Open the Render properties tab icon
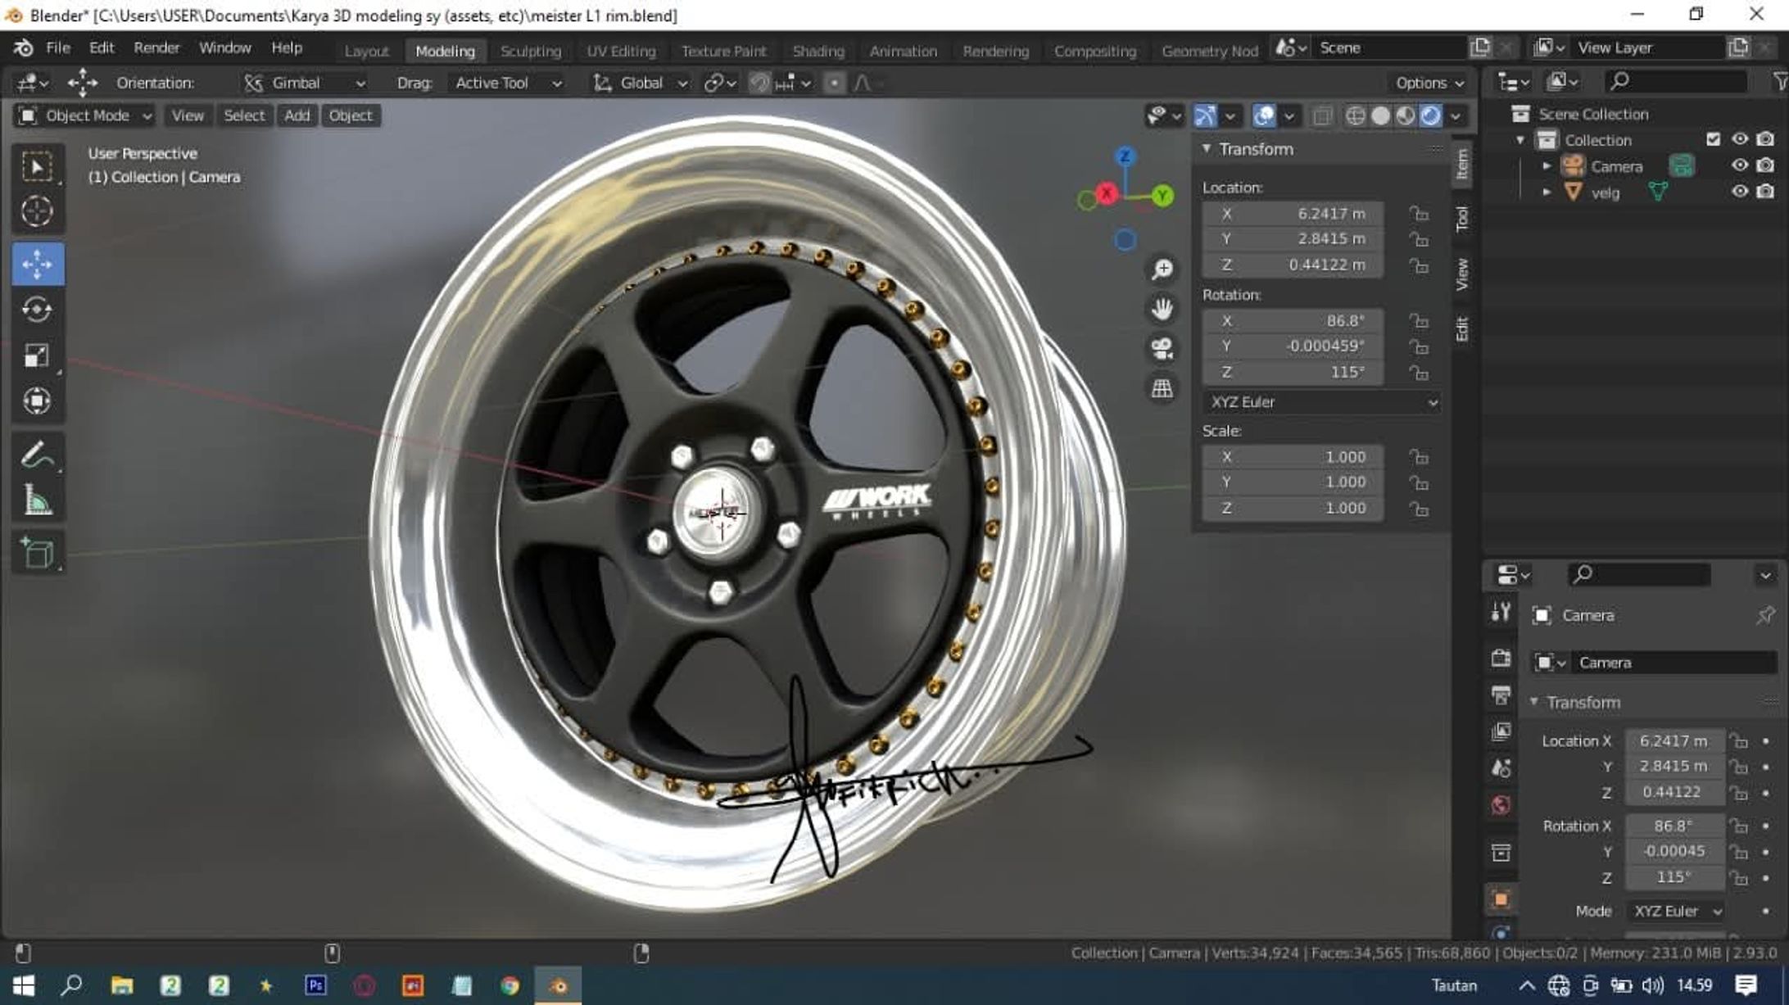The image size is (1789, 1005). [x=1501, y=658]
